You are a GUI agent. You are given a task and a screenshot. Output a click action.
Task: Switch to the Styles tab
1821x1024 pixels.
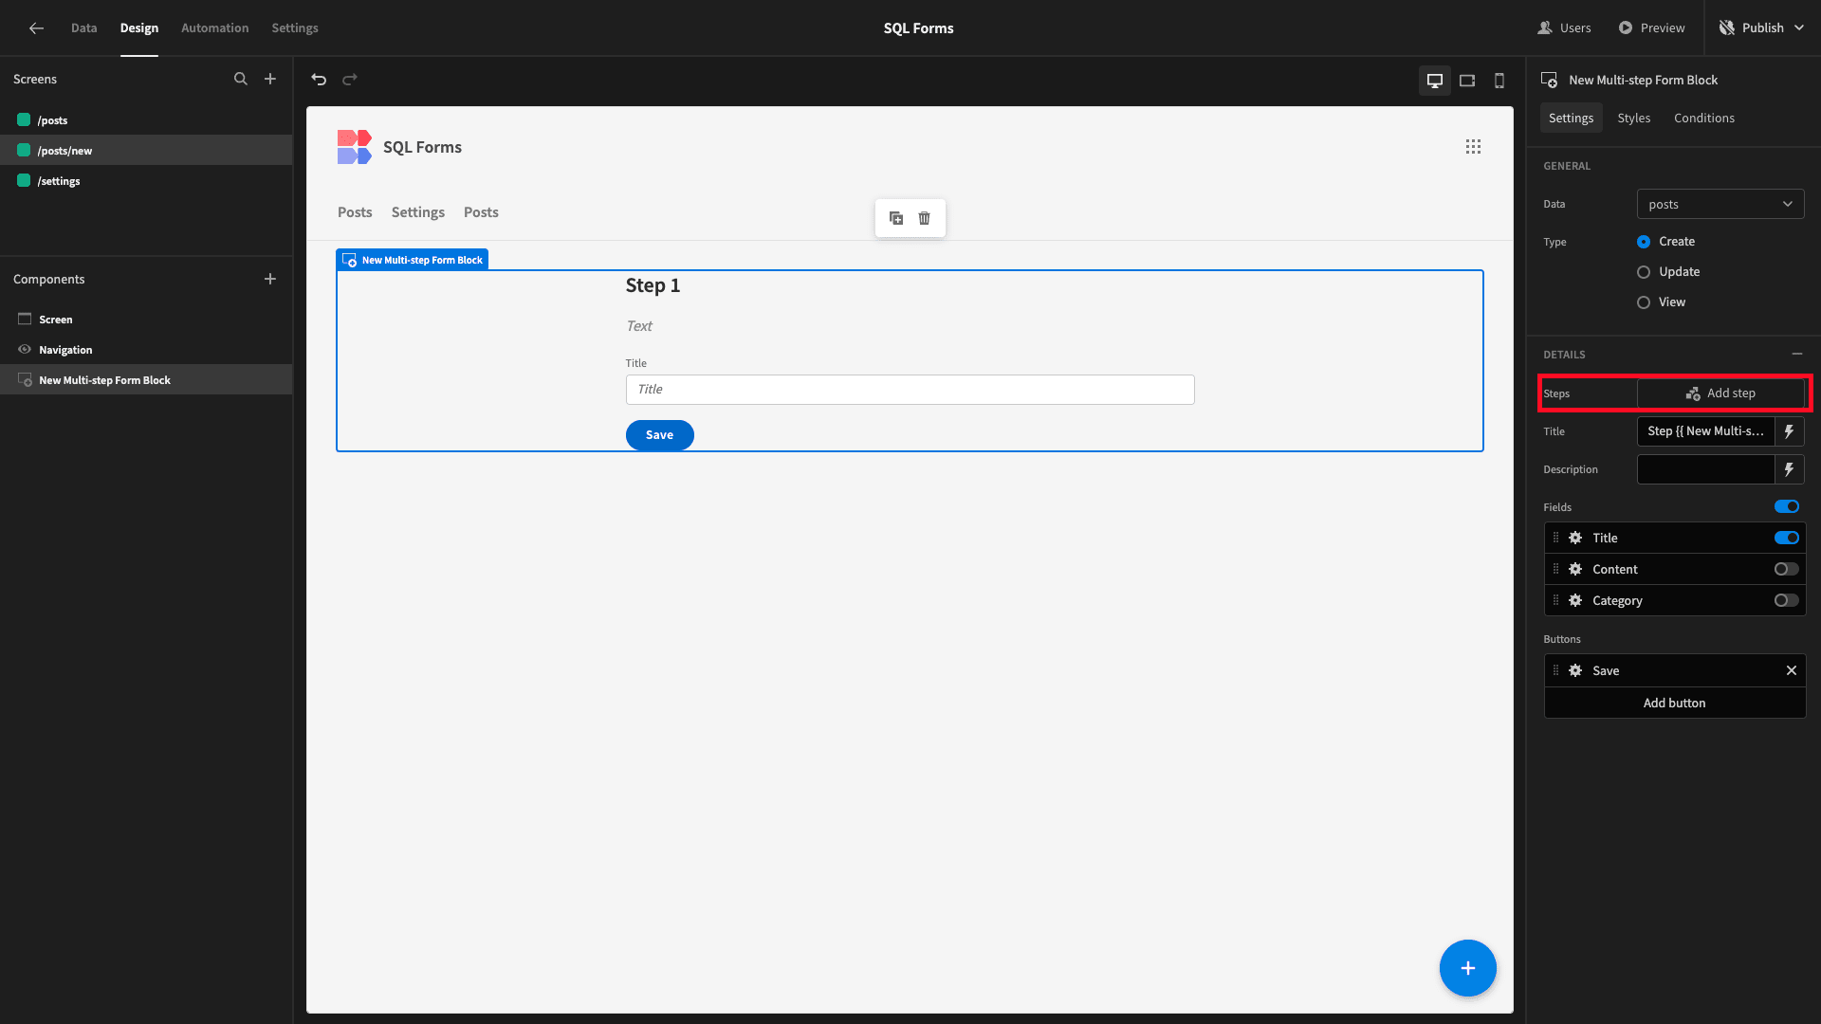click(x=1633, y=118)
